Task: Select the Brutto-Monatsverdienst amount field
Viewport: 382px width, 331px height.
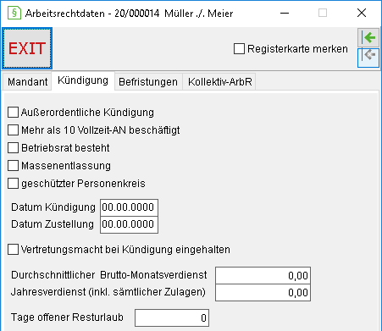Action: coord(263,275)
